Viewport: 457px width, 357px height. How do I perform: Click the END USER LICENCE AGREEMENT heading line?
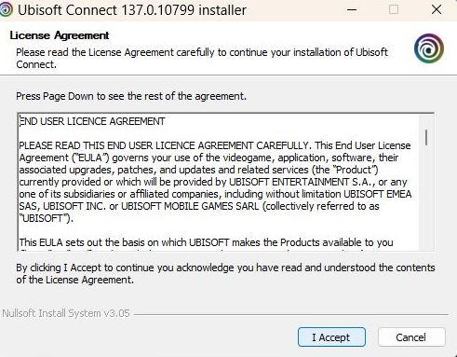pos(92,121)
